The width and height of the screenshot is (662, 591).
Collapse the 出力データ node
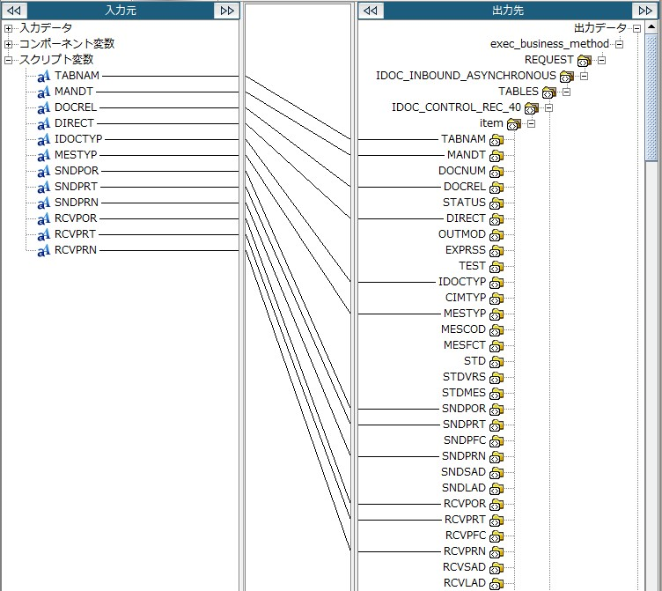pyautogui.click(x=636, y=28)
